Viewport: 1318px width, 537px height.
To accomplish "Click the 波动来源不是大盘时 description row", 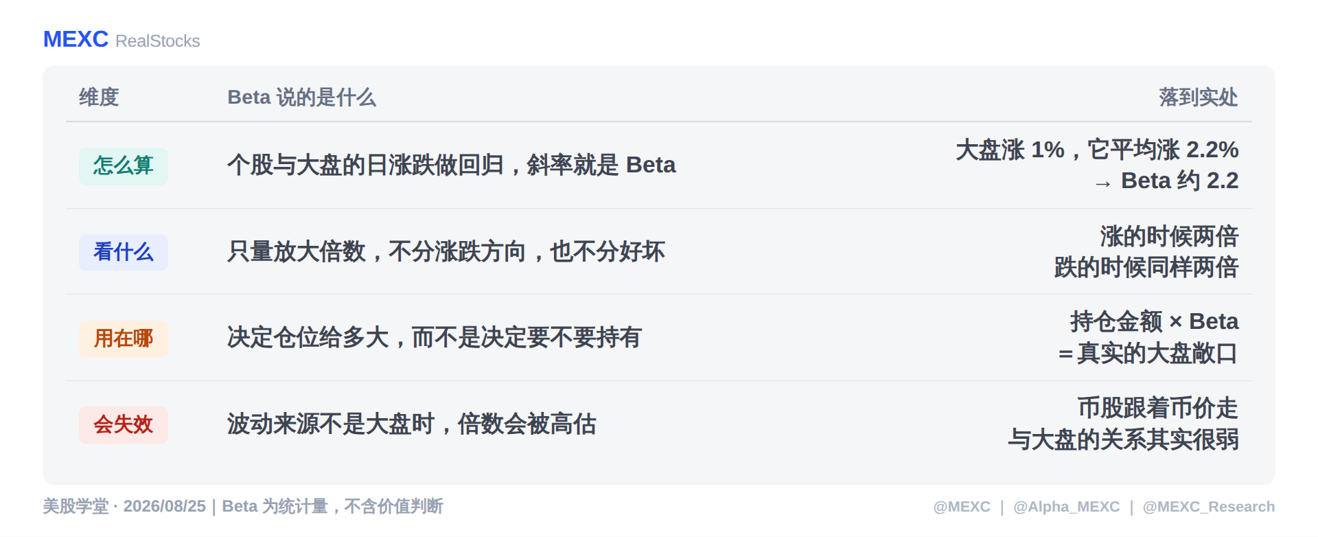I will tap(412, 424).
